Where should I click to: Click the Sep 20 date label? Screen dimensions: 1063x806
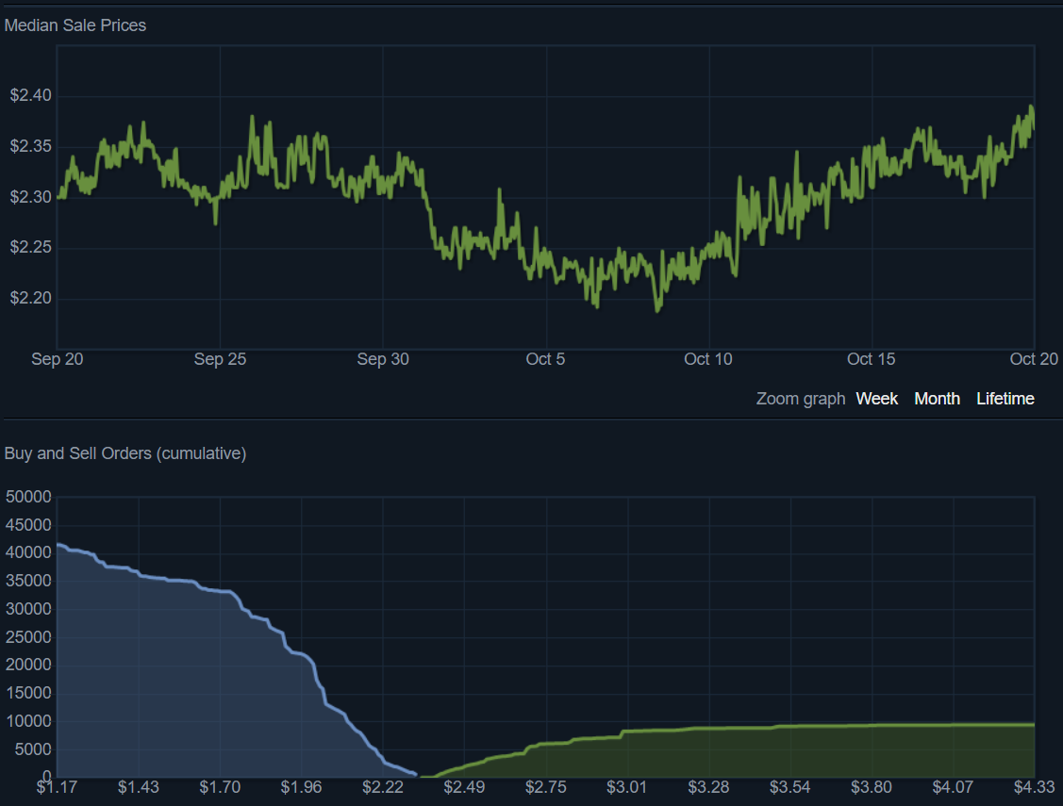[x=57, y=359]
